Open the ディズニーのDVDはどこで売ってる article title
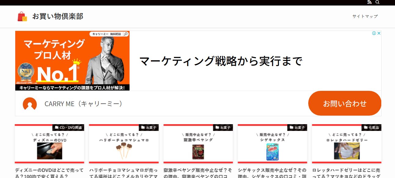This screenshot has width=395, height=178. pyautogui.click(x=49, y=173)
